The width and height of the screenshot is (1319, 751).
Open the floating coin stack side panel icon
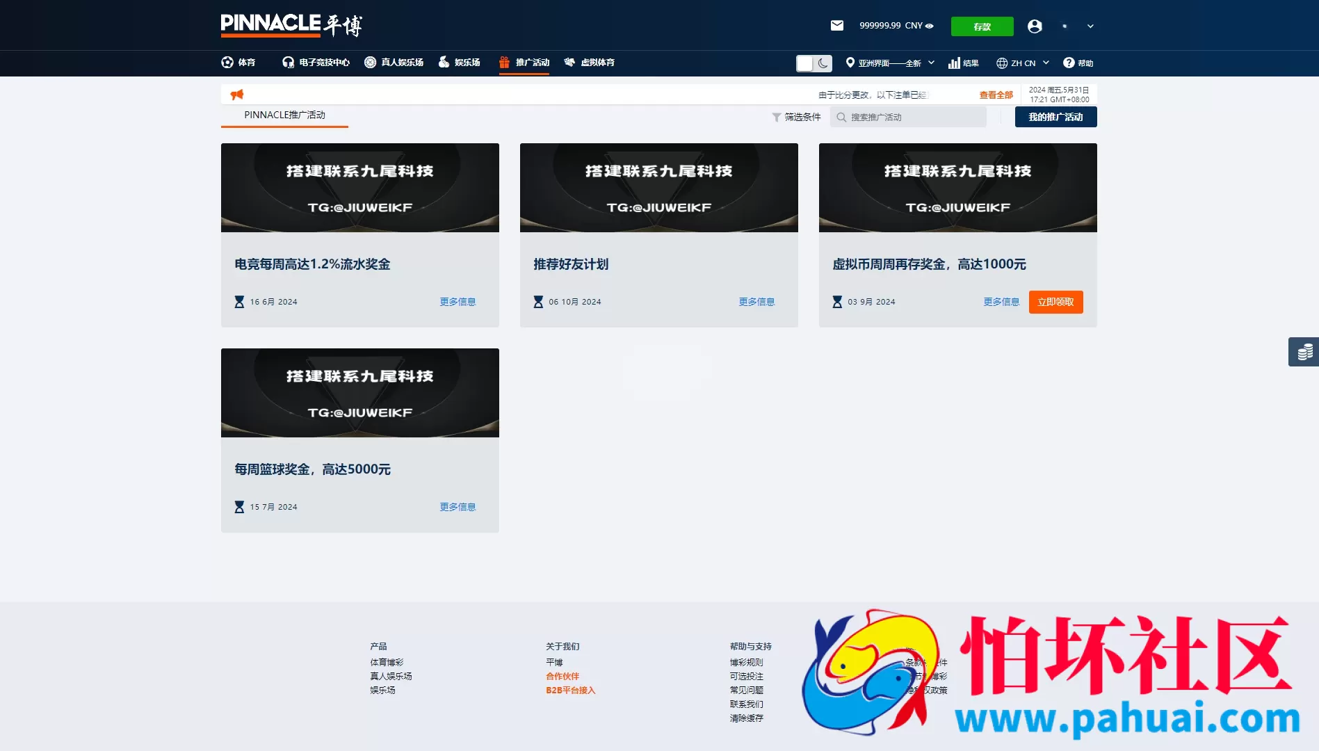click(x=1304, y=352)
